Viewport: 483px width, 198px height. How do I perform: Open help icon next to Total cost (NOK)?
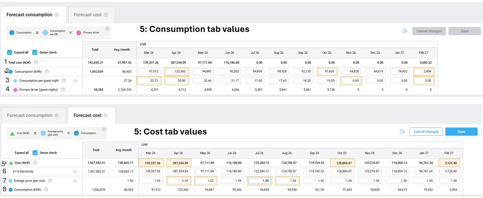point(36,62)
